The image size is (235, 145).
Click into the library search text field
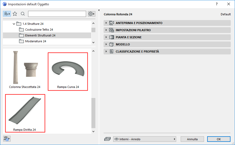pyautogui.click(x=57, y=14)
